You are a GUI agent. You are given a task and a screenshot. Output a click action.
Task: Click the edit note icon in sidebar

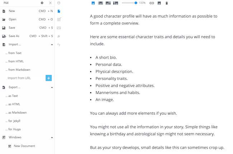[x=59, y=19]
